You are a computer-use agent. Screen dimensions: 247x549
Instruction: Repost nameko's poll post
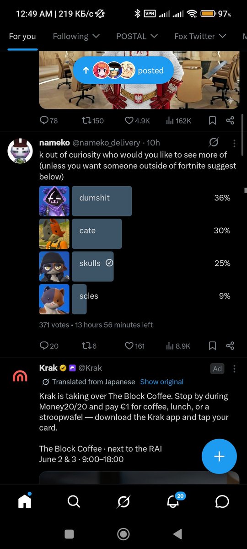click(89, 346)
